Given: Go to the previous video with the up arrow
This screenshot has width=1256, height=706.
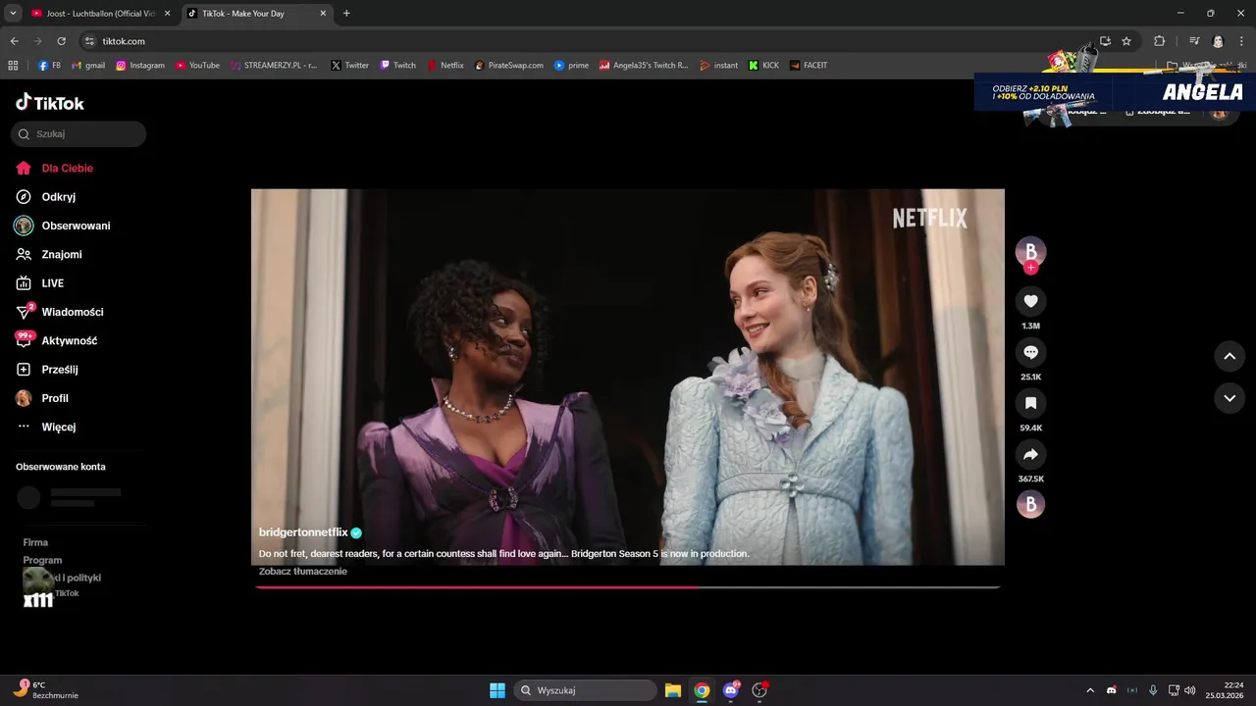Looking at the screenshot, I should click(1230, 356).
